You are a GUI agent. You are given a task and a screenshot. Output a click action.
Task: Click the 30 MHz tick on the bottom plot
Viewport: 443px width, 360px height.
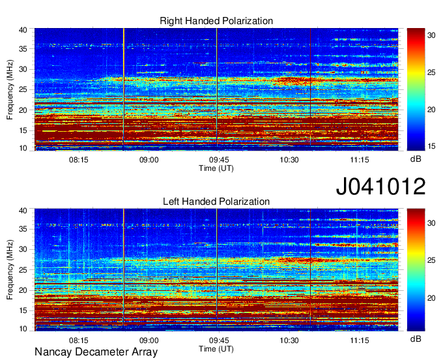[x=23, y=249]
